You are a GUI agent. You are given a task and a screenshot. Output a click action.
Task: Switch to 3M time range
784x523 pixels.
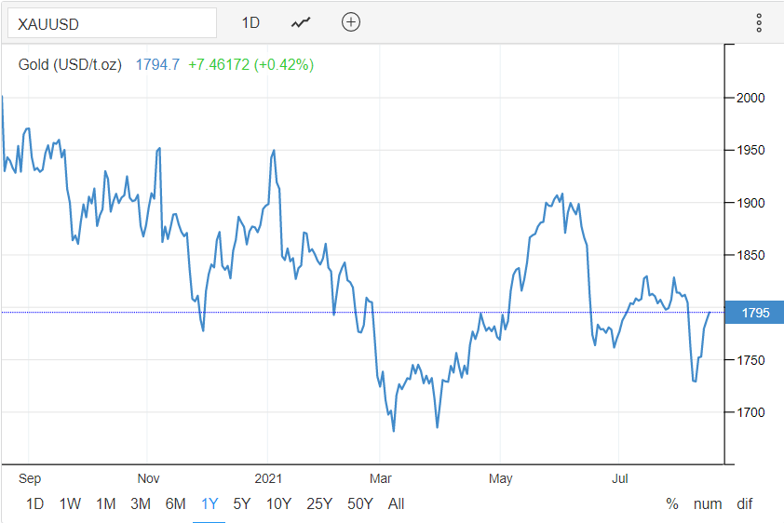click(x=141, y=503)
